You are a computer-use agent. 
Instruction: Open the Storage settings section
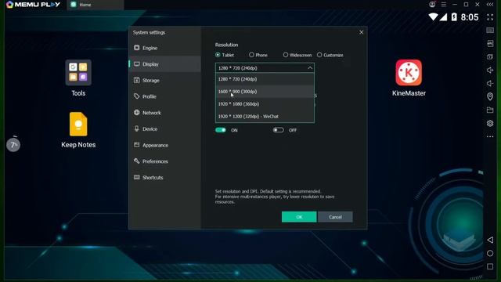(165, 80)
